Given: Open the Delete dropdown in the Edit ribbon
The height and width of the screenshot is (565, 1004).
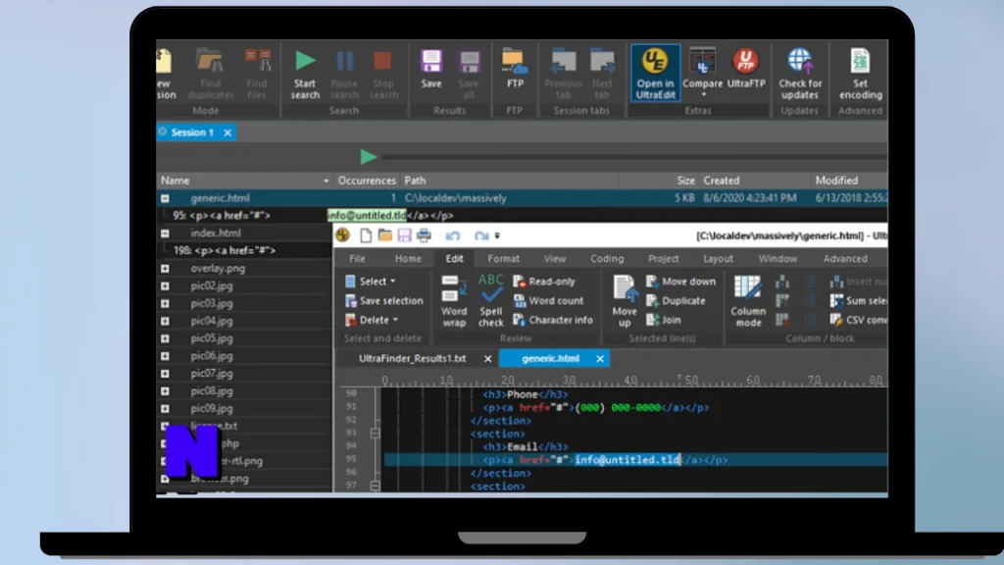Looking at the screenshot, I should (x=372, y=320).
